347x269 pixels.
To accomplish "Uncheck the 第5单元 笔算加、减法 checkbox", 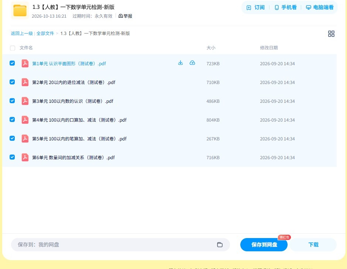I will tap(12, 138).
